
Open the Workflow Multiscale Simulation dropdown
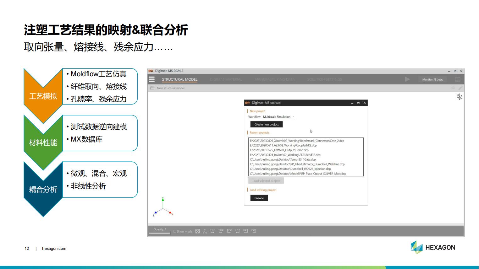click(279, 117)
